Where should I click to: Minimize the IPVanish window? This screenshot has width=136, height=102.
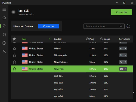pos(117,3)
